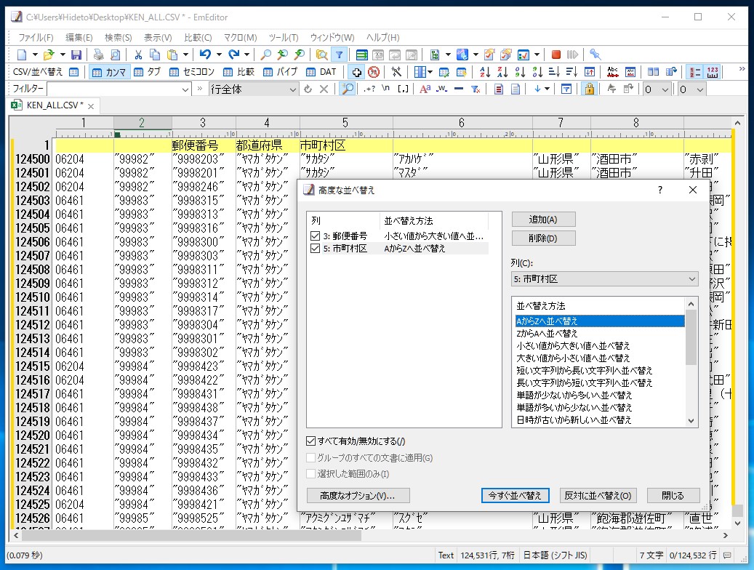This screenshot has width=754, height=570.
Task: Select the descending Z-to-A sort toolbar icon
Action: (x=502, y=72)
